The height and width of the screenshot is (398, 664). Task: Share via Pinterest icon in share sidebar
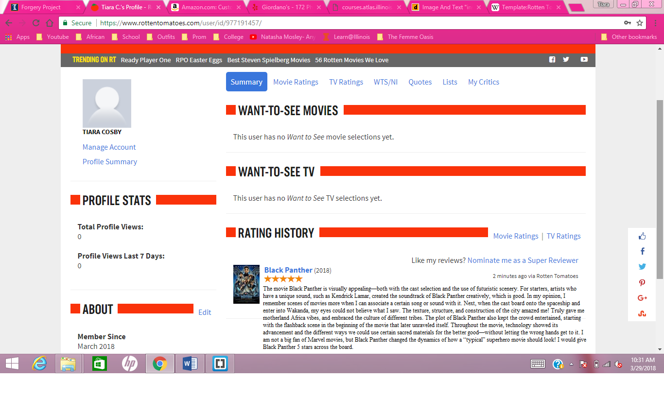642,282
